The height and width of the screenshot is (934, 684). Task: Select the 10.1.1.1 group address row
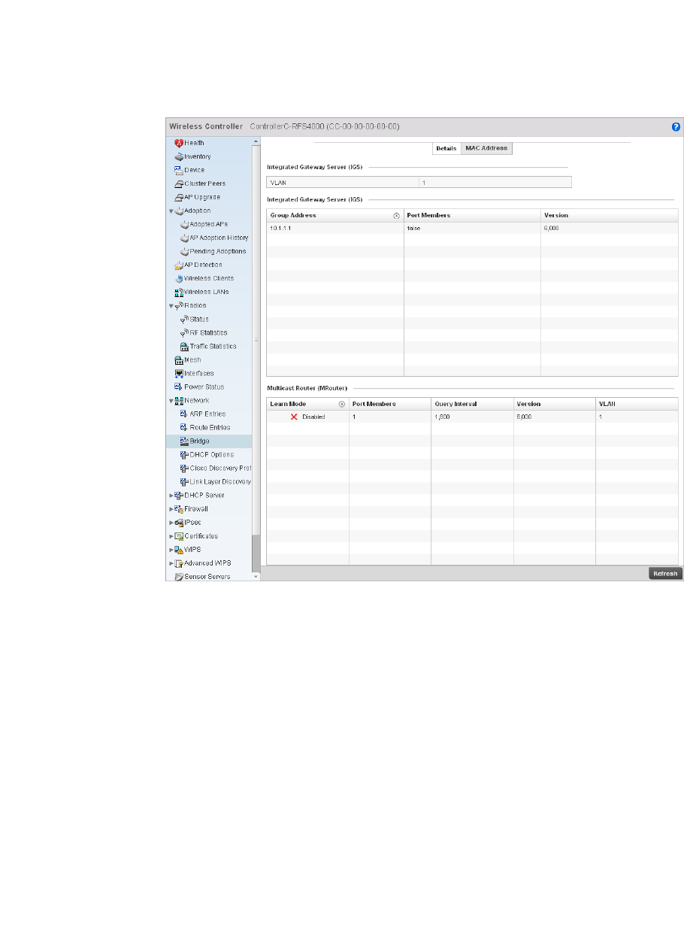click(x=472, y=228)
